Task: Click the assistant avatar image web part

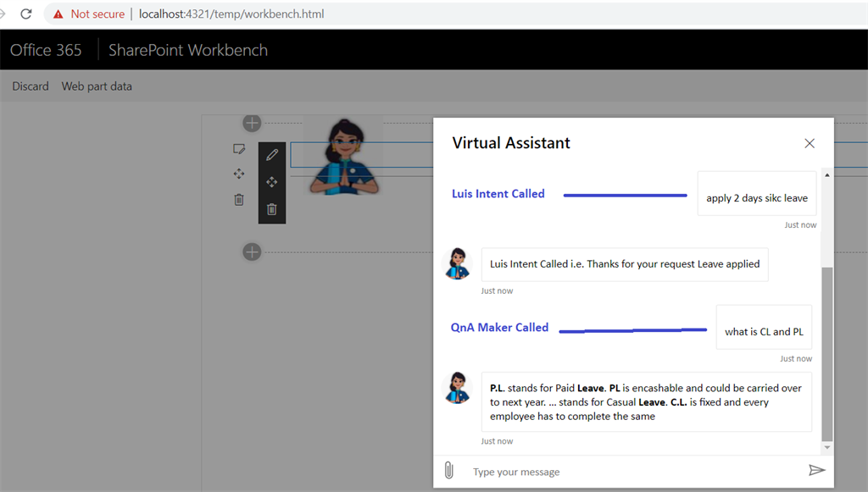Action: [344, 157]
